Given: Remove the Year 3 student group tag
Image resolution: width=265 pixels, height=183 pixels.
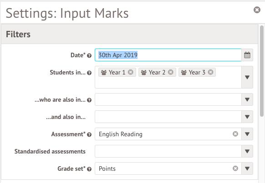Looking at the screenshot, I should (210, 72).
